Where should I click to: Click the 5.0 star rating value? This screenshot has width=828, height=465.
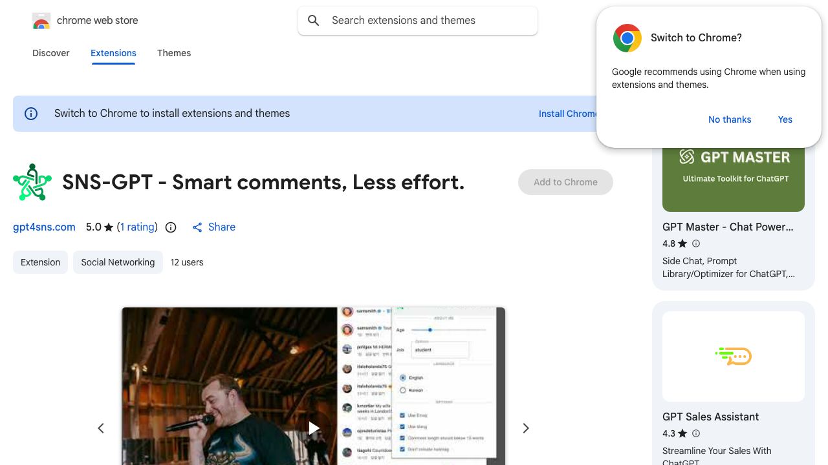coord(94,227)
